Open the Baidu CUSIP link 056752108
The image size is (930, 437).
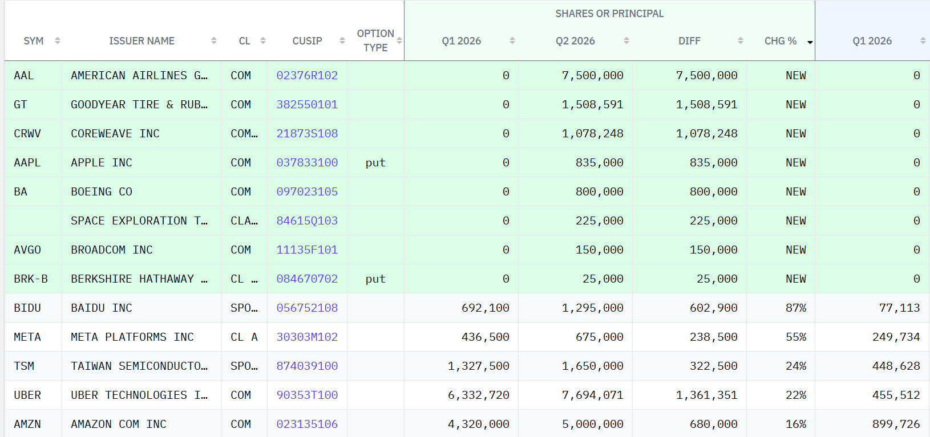[307, 308]
